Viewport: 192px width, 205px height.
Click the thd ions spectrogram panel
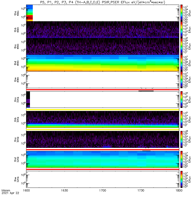103,159
